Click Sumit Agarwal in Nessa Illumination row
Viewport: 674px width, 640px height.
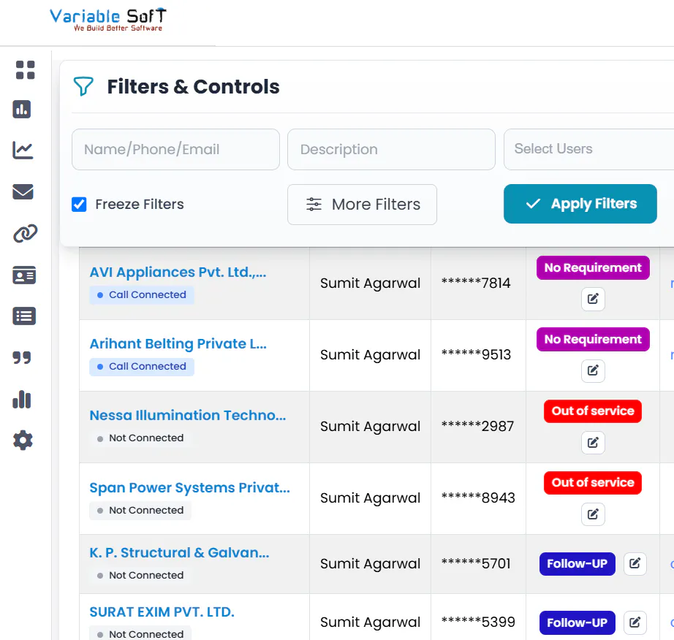click(370, 427)
